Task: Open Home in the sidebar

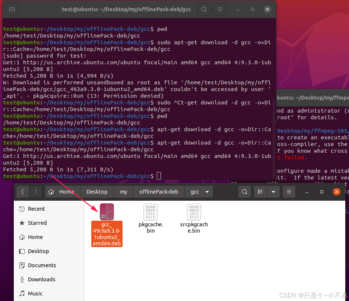Action: click(49, 237)
